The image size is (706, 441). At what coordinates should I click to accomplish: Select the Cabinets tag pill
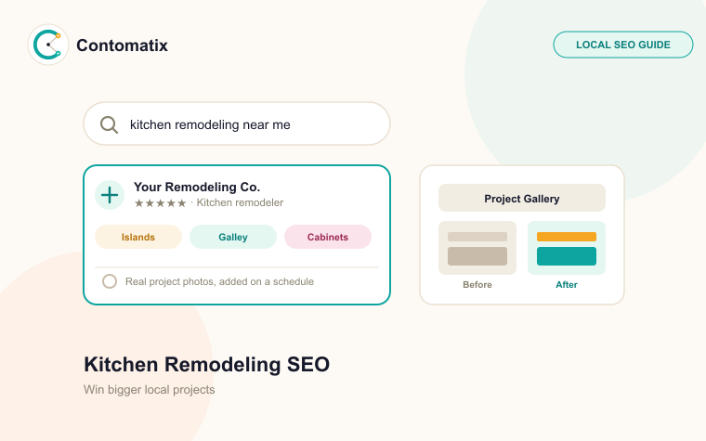(328, 237)
